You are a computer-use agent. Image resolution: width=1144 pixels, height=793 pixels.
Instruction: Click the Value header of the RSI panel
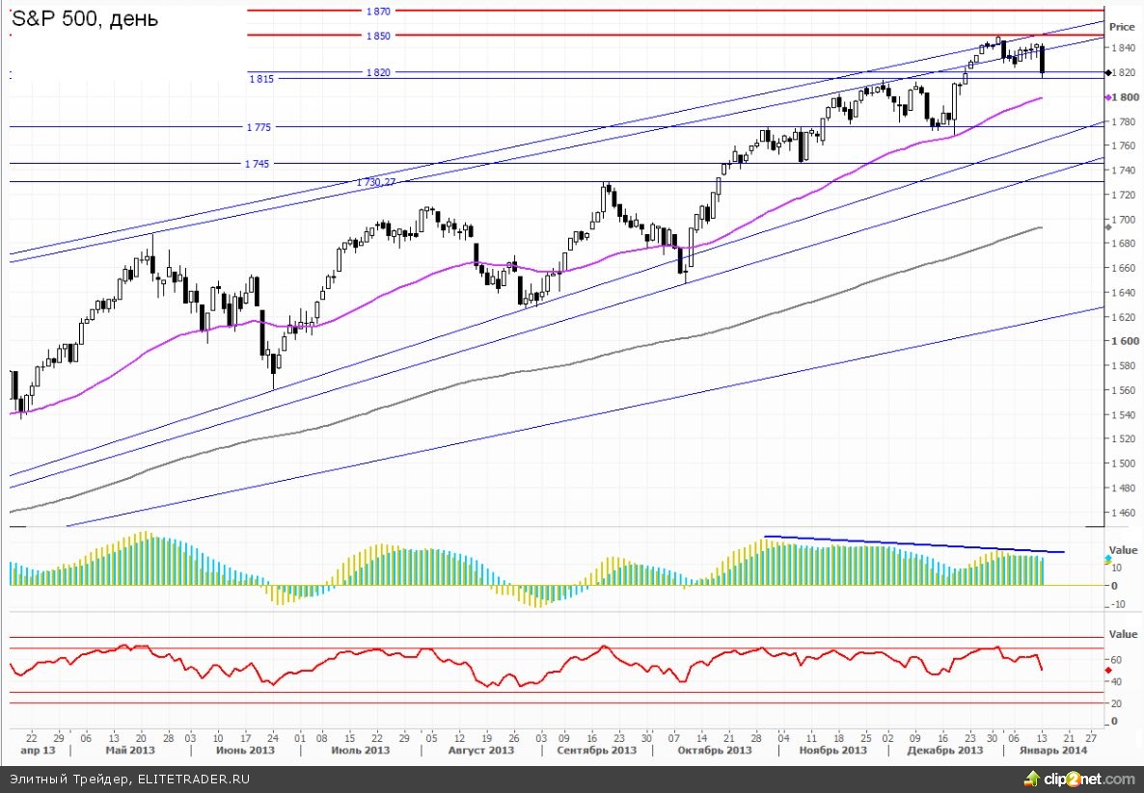(1123, 635)
